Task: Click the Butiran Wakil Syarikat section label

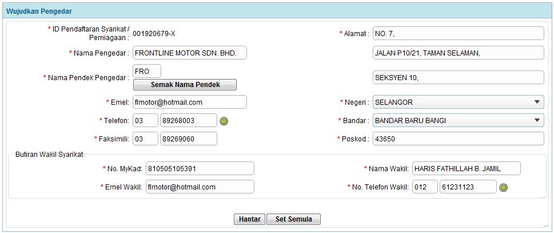Action: [x=50, y=155]
